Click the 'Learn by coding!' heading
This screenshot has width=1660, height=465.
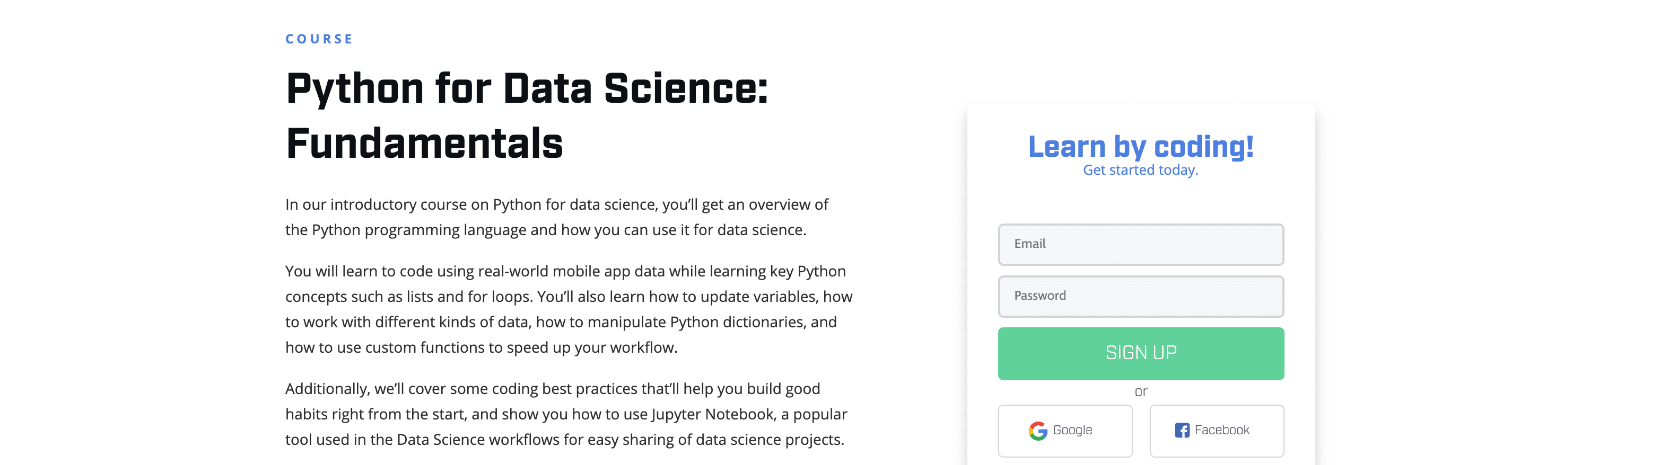click(1141, 147)
